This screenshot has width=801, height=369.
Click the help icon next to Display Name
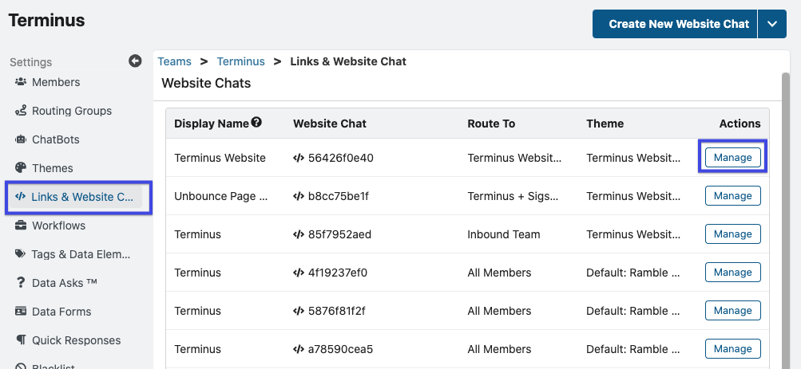(256, 122)
